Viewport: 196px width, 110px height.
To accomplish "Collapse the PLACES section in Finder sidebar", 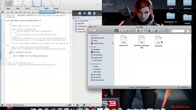I will click(x=89, y=47).
